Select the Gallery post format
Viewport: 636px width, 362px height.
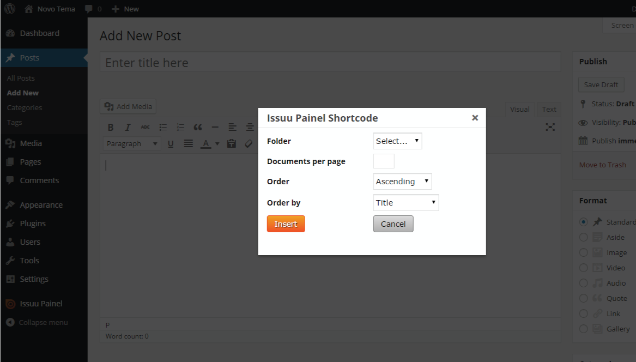(583, 329)
